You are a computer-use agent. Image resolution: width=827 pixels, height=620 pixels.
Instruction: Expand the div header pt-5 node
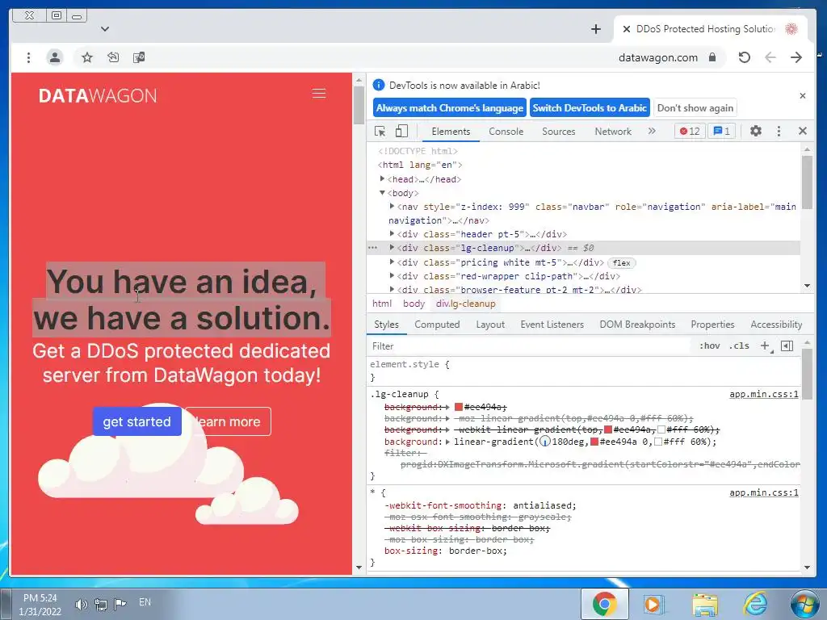pyautogui.click(x=392, y=233)
